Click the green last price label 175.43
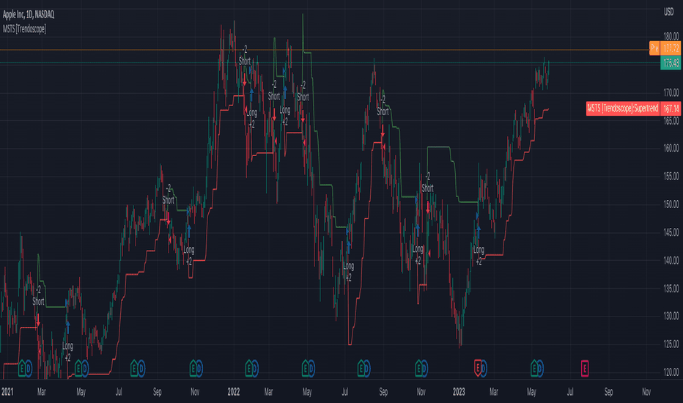683x403 pixels. point(671,63)
